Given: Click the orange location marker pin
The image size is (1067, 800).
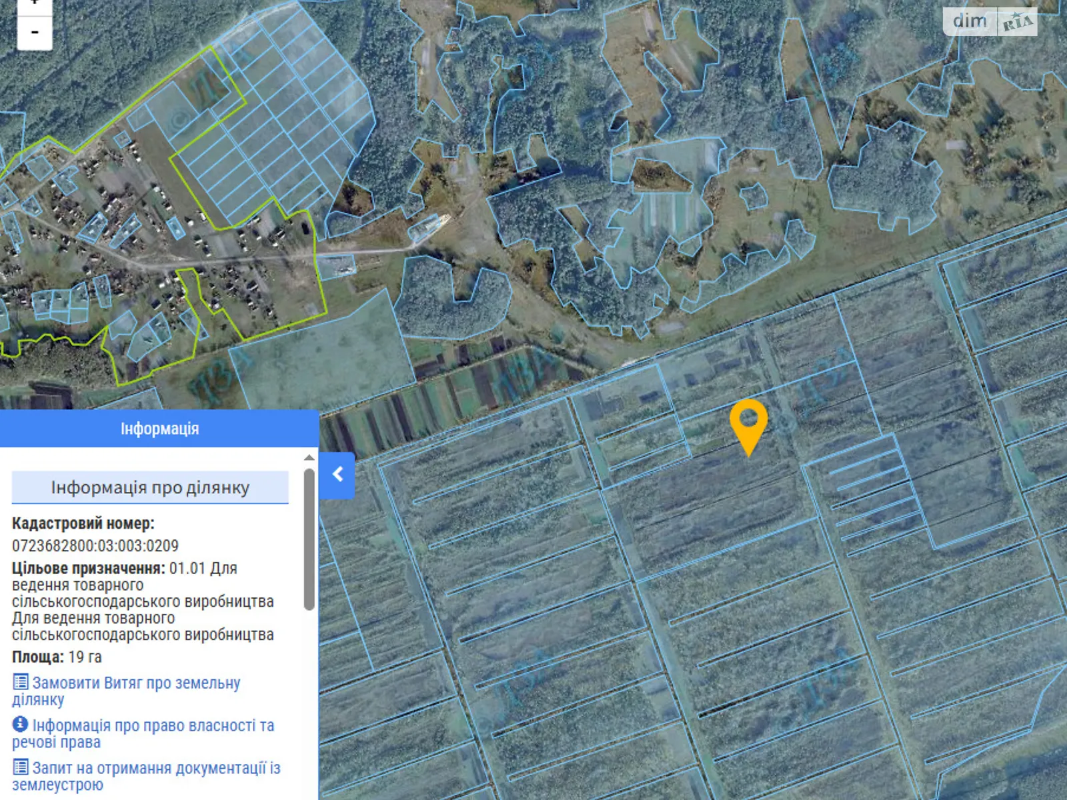Looking at the screenshot, I should (748, 423).
